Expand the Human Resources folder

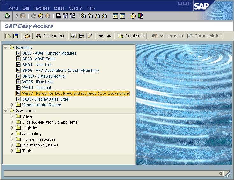click(12, 139)
